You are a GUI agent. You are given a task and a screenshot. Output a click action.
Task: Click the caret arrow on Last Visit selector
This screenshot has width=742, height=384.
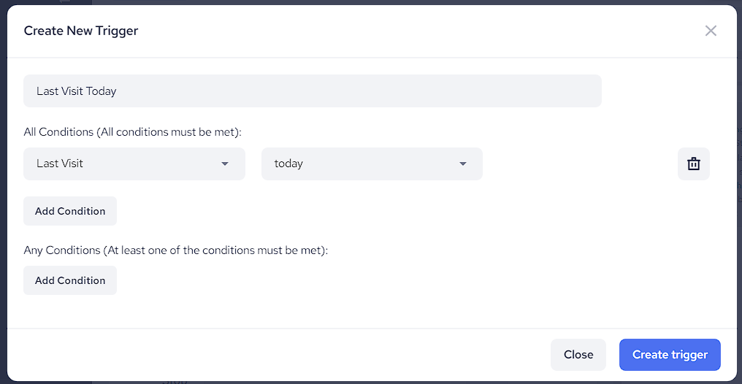(x=225, y=164)
